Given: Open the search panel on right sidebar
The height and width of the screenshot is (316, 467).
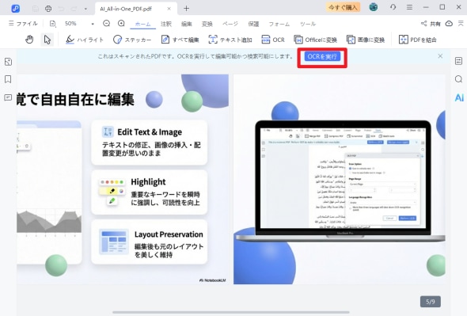Looking at the screenshot, I should [x=458, y=79].
